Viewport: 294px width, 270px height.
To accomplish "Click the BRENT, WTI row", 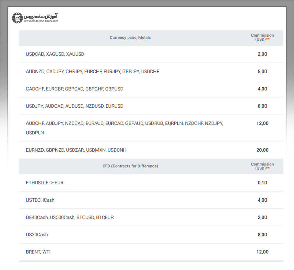I will [38, 252].
